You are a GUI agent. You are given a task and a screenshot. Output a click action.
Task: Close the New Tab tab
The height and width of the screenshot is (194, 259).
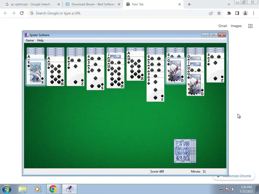coord(180,5)
